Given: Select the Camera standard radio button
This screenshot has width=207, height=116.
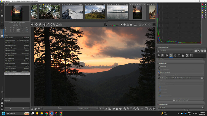Looking at the screenshot, I should (159, 72).
